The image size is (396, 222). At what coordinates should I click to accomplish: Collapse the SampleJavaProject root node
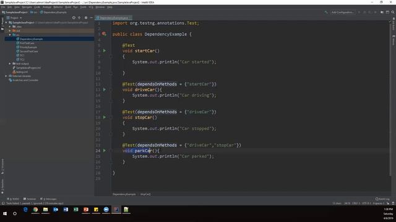click(x=6, y=22)
